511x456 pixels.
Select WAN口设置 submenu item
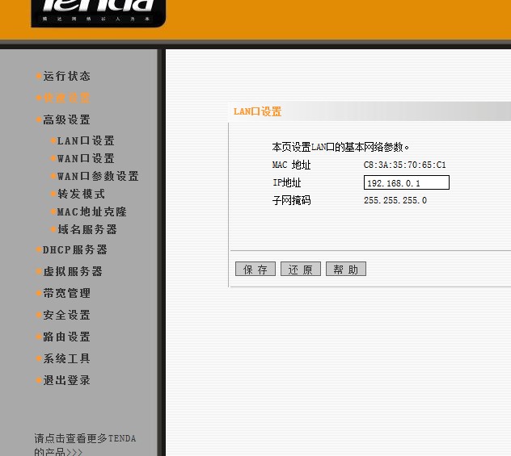coord(86,158)
